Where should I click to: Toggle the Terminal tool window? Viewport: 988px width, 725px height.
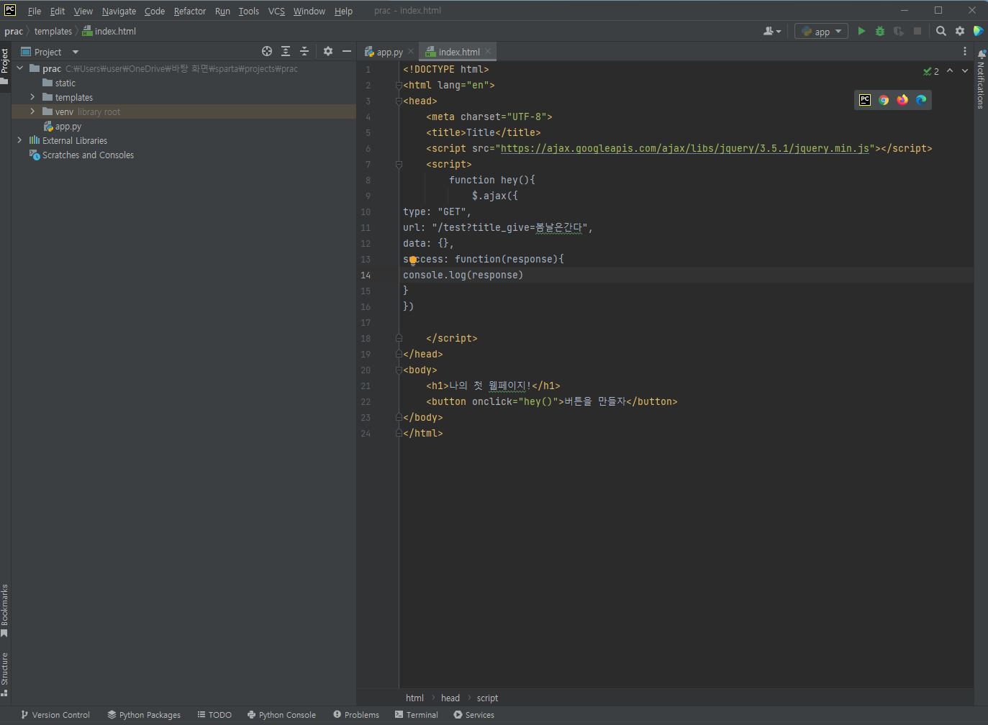(x=417, y=715)
